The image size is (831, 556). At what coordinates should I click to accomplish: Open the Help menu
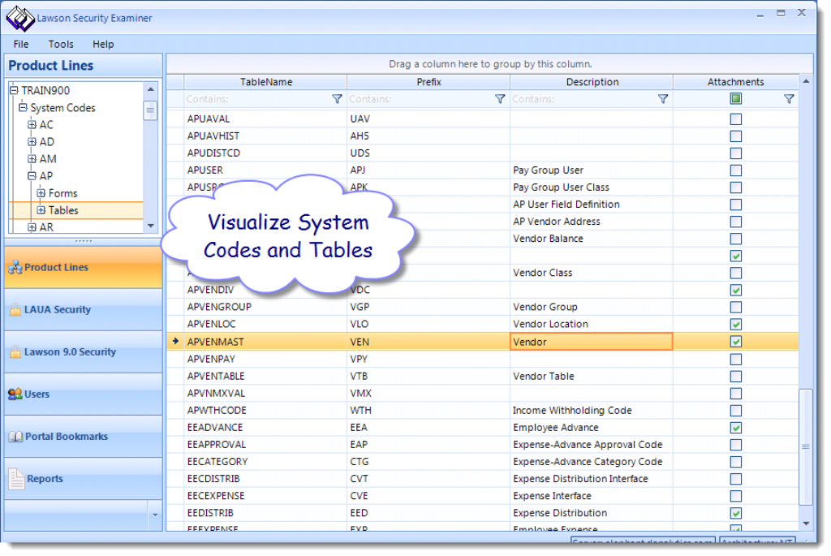pos(103,44)
